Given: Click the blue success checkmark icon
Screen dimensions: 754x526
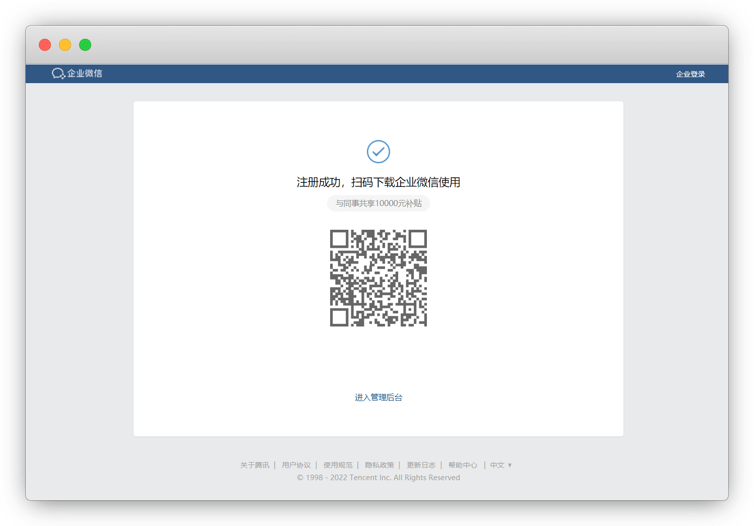Looking at the screenshot, I should 378,152.
